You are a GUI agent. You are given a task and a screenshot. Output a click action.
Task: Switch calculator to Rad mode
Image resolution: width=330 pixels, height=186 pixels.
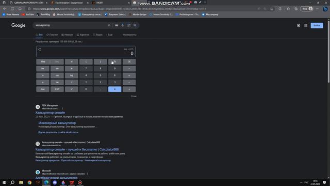tap(43, 61)
